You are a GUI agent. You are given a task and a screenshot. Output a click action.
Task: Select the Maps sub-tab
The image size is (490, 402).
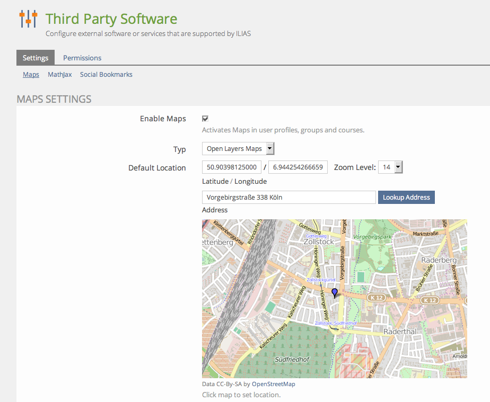coord(31,75)
